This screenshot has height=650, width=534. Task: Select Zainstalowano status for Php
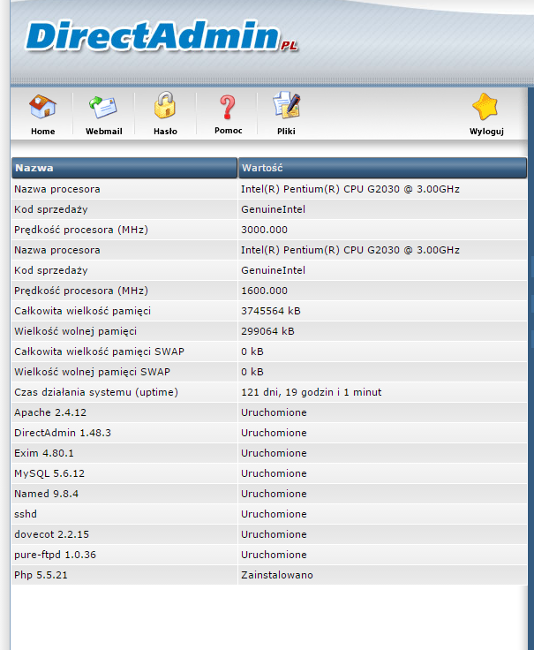click(x=277, y=575)
